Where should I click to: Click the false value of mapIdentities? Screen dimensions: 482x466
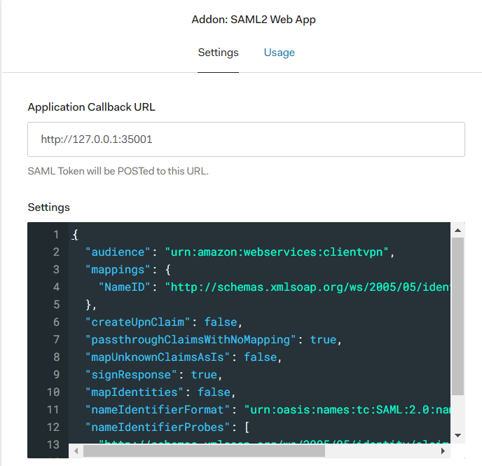(214, 392)
